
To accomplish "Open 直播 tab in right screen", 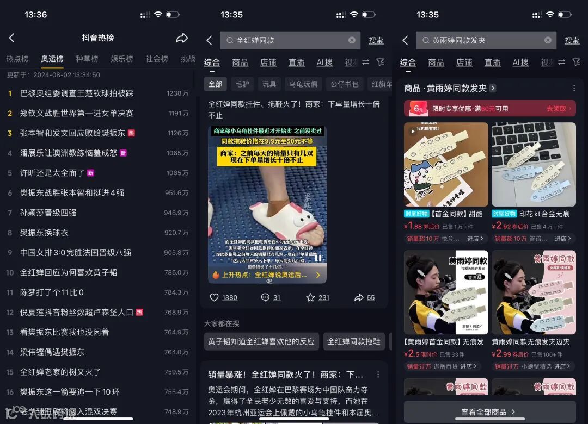I will (492, 63).
